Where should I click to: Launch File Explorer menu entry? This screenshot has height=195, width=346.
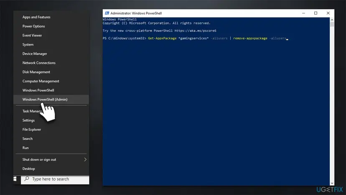click(51, 130)
